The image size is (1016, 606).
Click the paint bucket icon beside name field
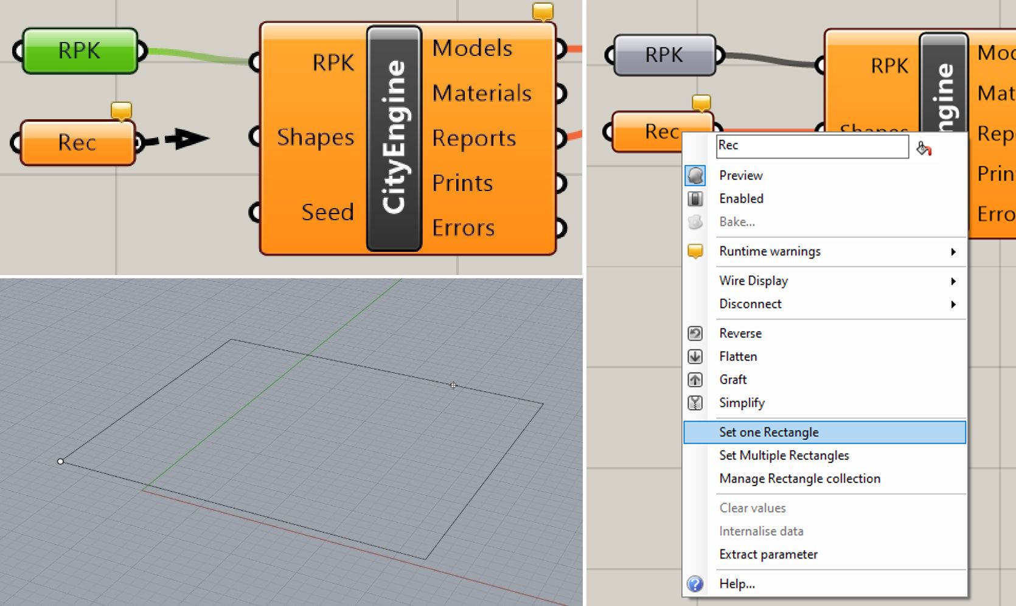[924, 148]
